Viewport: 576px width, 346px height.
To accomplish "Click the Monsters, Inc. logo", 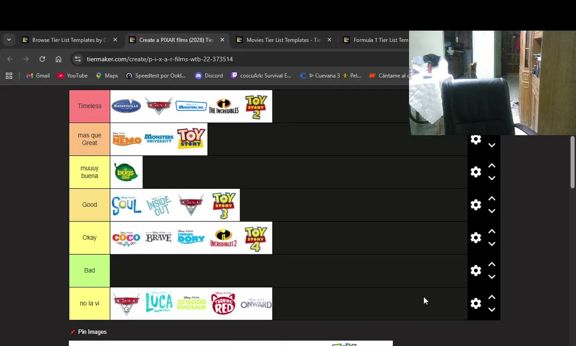I will [191, 106].
